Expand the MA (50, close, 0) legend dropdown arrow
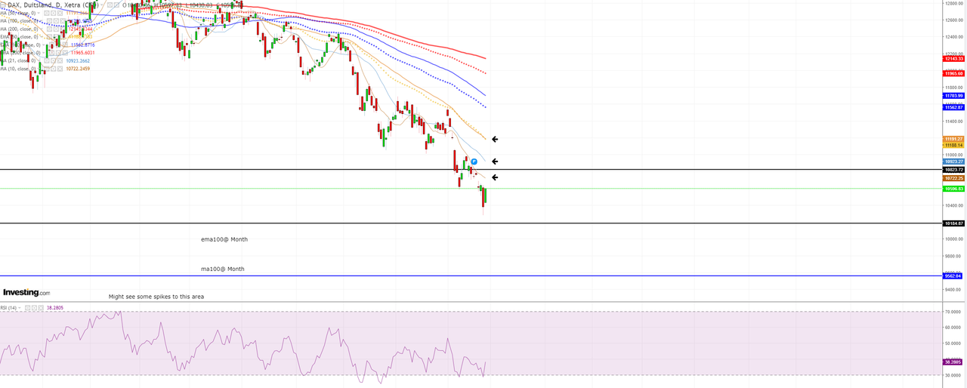 tap(39, 13)
